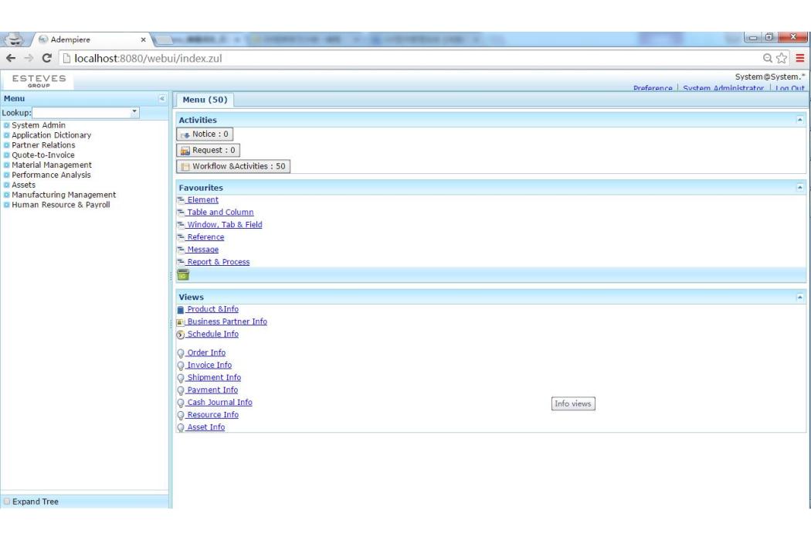
Task: Click the Request : 0 button
Action: pyautogui.click(x=208, y=150)
